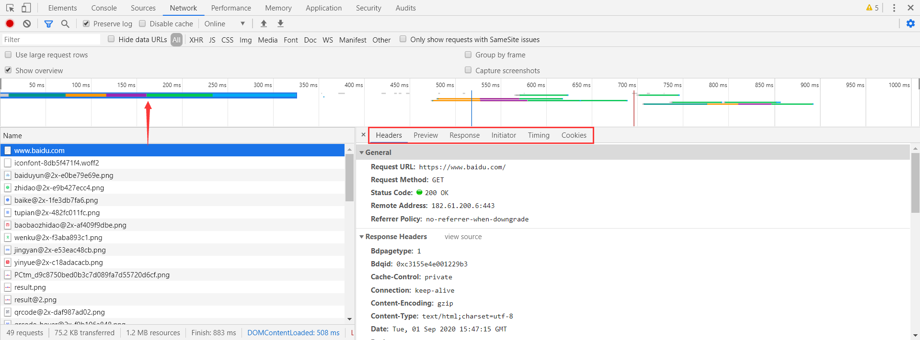Click the red record network log button
Viewport: 920px width, 340px height.
(x=10, y=23)
